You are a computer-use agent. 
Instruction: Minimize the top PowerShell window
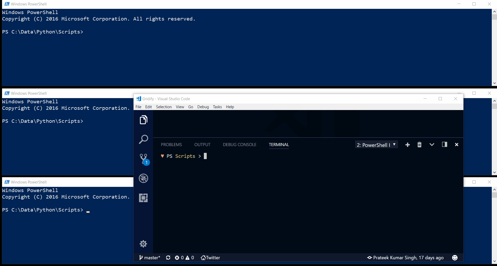[459, 4]
